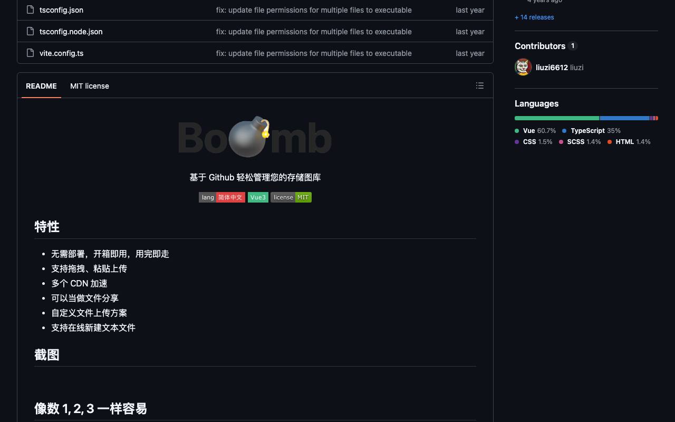Click the liuzi6612 contributor avatar
Image resolution: width=675 pixels, height=422 pixels.
(523, 67)
